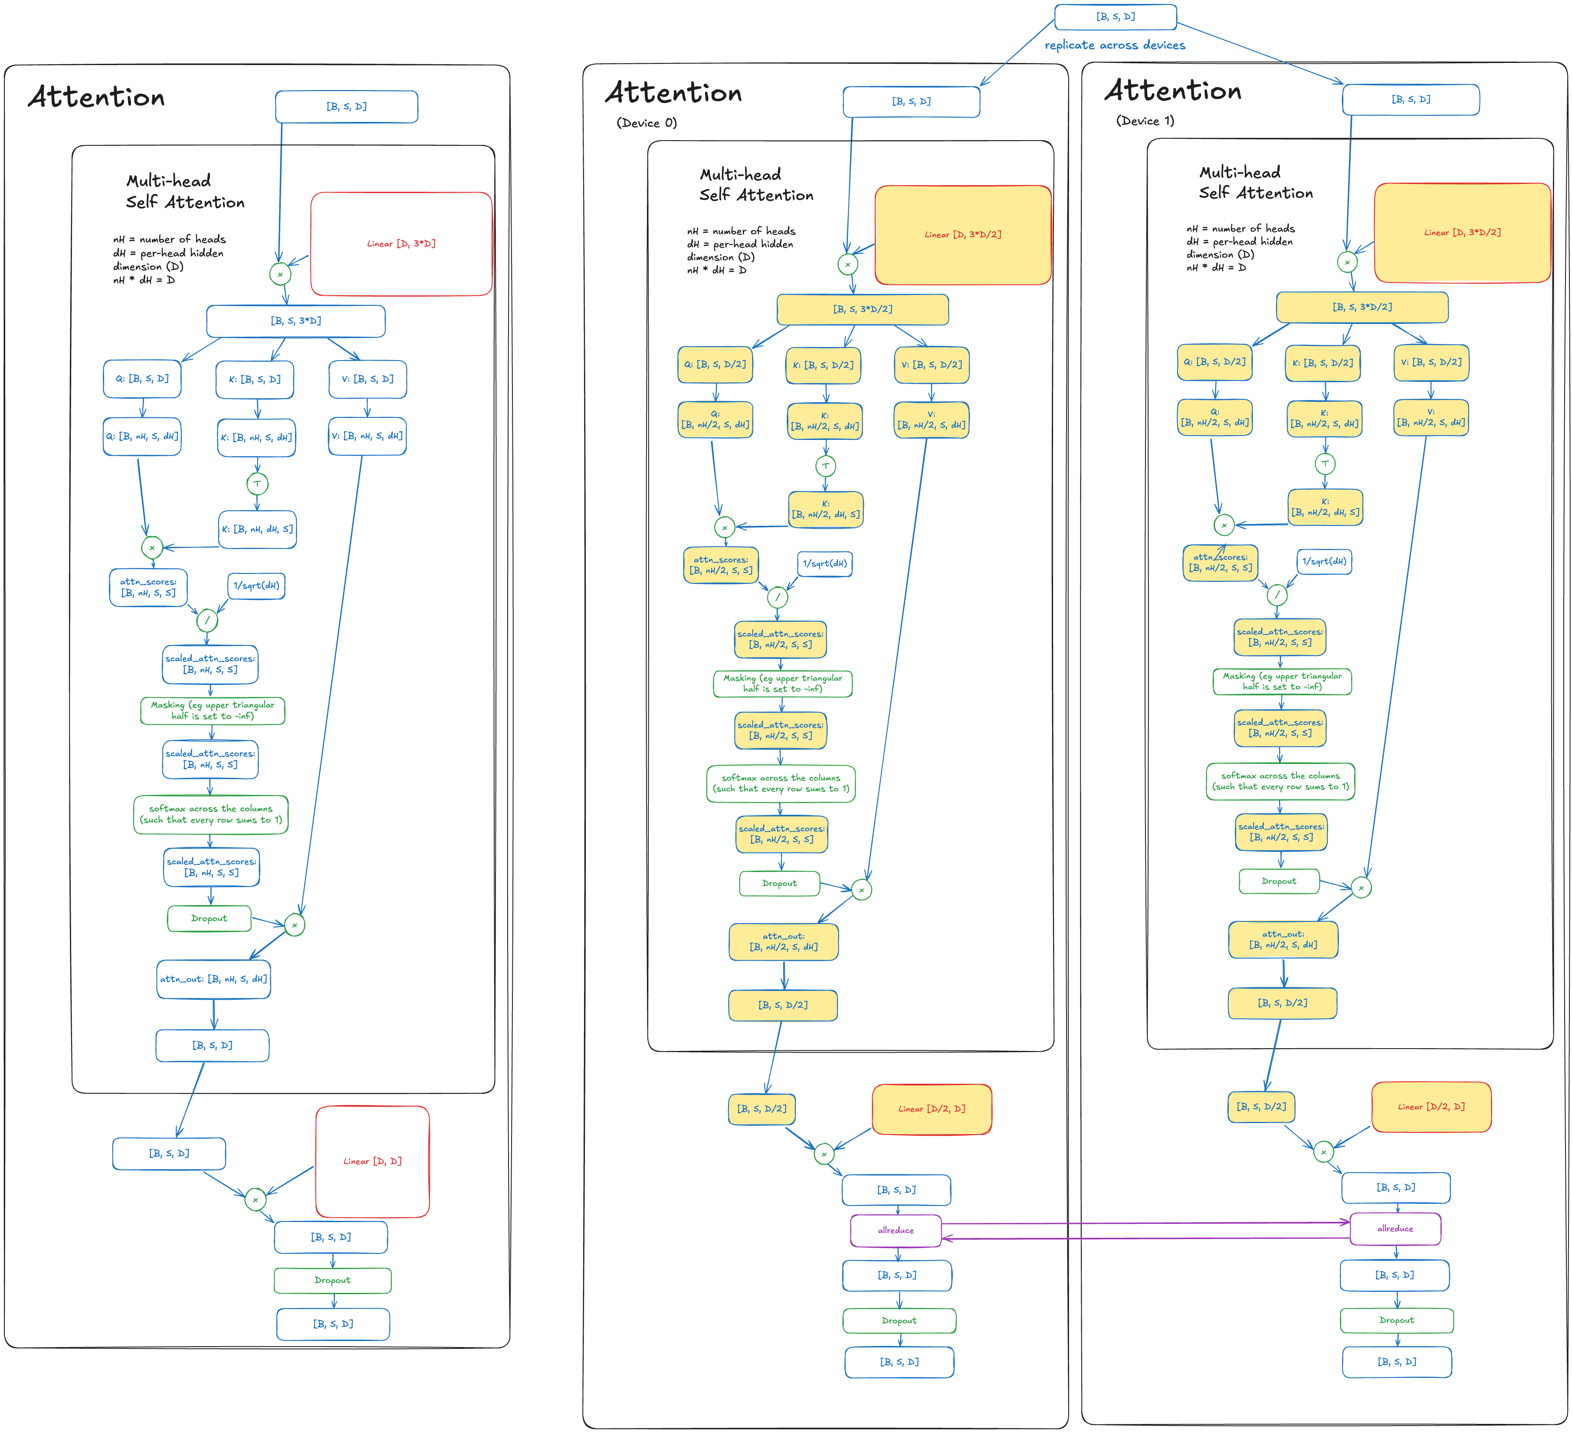Select multiply circle beside Linear [D, D]
Image resolution: width=1572 pixels, height=1433 pixels.
pos(255,1199)
